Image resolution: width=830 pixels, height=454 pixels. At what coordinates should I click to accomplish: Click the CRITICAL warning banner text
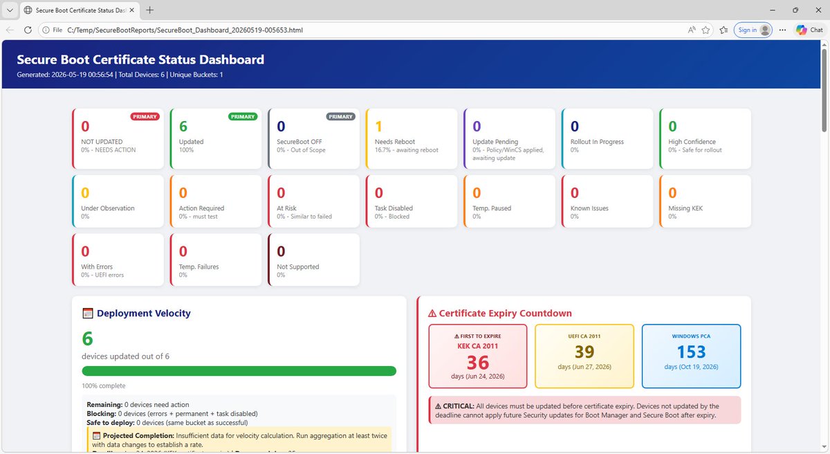point(584,410)
